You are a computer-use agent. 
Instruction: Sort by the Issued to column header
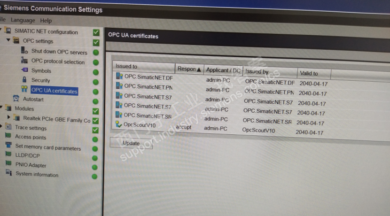(x=143, y=67)
